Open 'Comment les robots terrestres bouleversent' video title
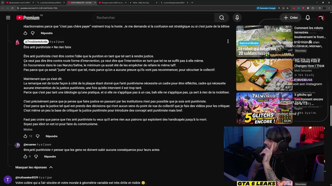This screenshot has width=332, height=186. pyautogui.click(x=310, y=32)
